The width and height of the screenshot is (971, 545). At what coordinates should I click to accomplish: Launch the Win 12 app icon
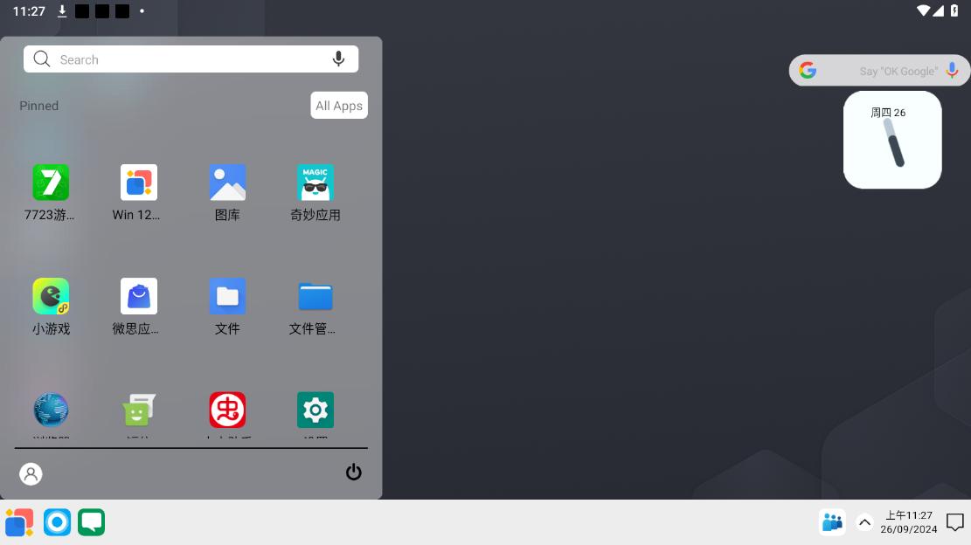tap(139, 183)
